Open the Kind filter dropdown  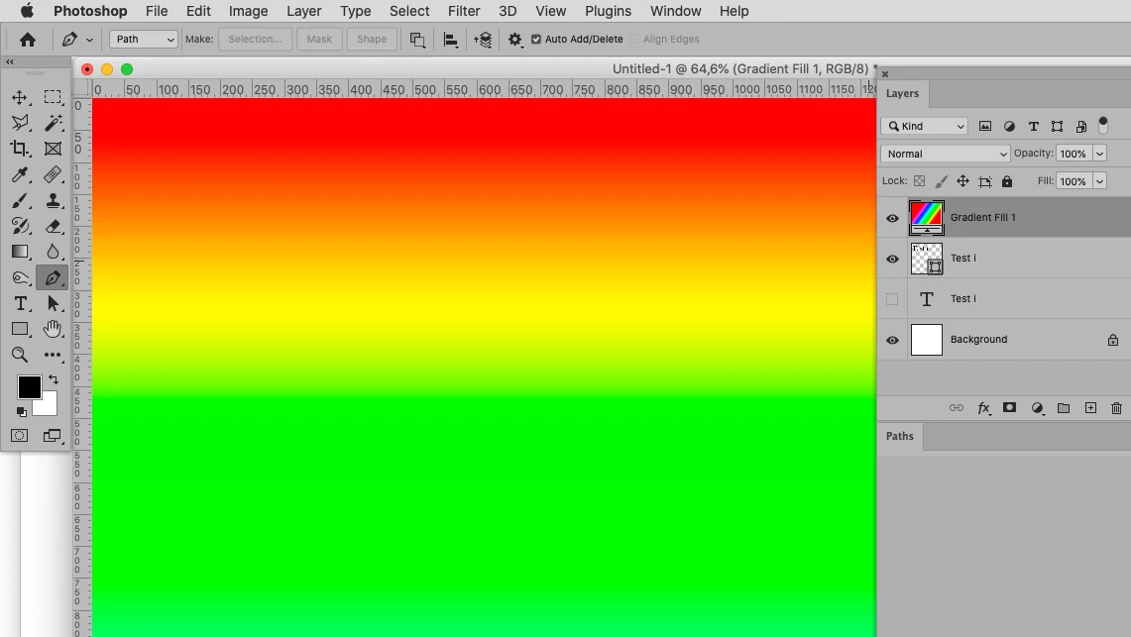coord(924,126)
